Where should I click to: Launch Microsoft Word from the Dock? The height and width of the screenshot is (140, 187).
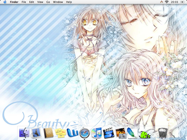72,133
